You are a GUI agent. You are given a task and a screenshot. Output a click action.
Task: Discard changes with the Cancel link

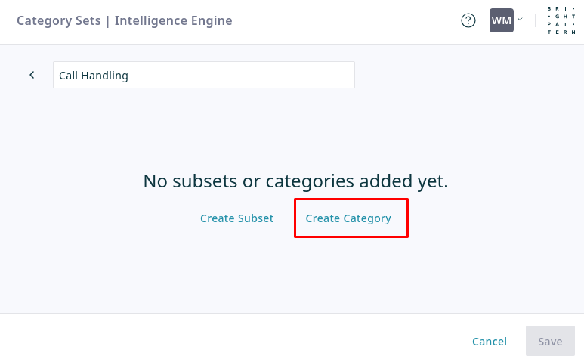pos(490,341)
